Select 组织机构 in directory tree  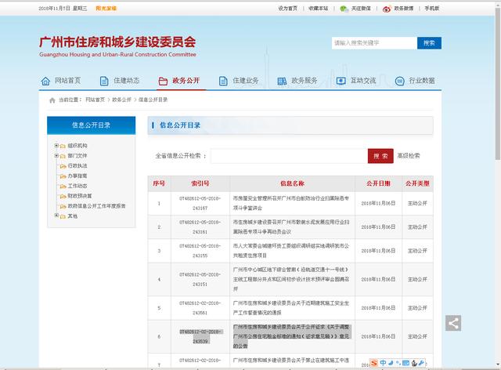click(x=77, y=146)
